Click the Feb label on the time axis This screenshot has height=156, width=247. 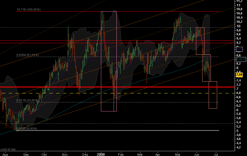click(121, 154)
